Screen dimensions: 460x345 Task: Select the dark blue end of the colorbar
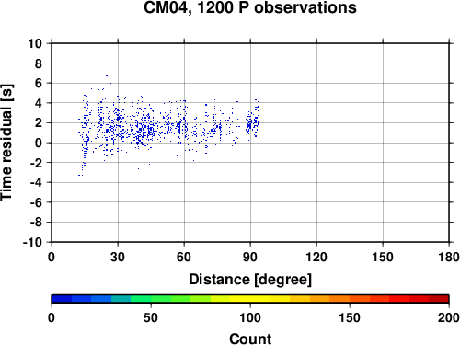point(62,299)
